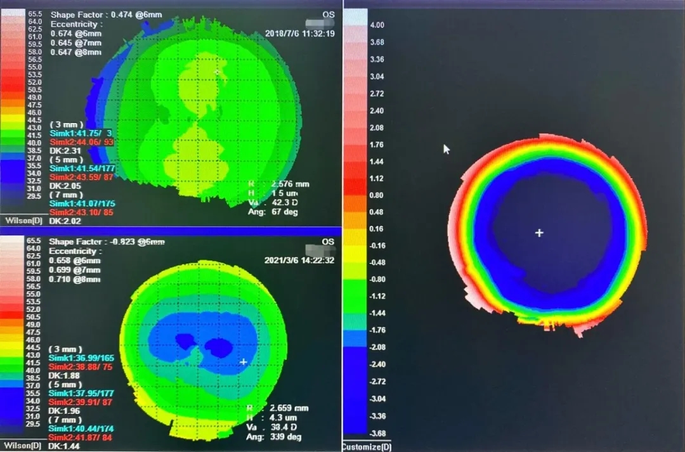The image size is (685, 452).
Task: Click "Shape Factor : -0.823 @6mm"
Action: pos(107,242)
